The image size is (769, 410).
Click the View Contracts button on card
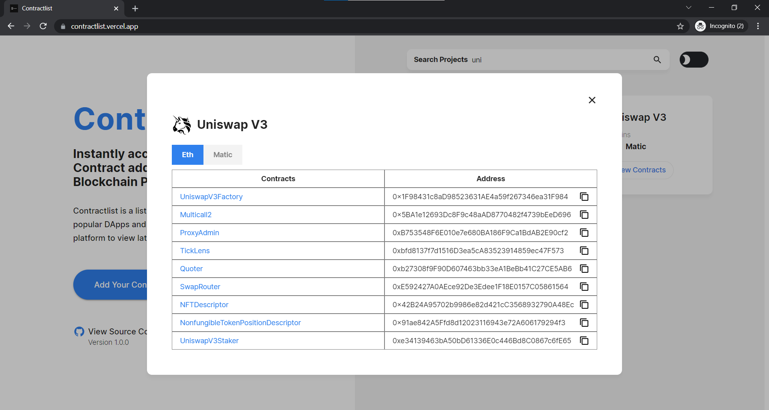(647, 170)
